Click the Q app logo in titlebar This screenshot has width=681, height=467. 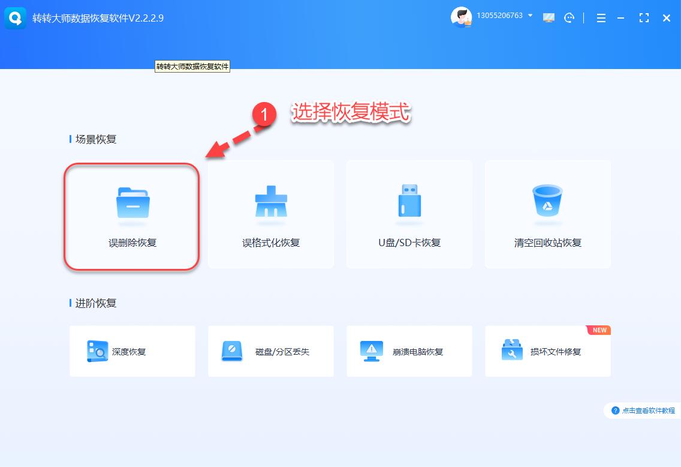[x=15, y=17]
